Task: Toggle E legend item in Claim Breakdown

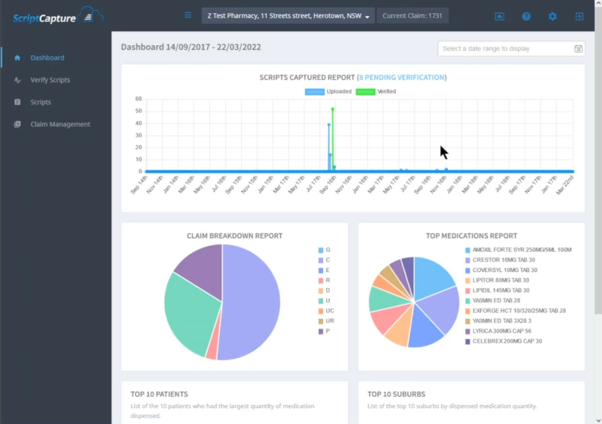Action: pyautogui.click(x=324, y=270)
